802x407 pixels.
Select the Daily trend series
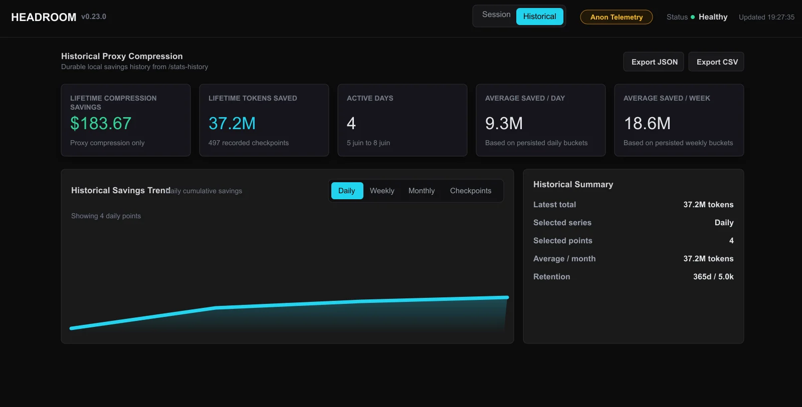[x=347, y=191]
